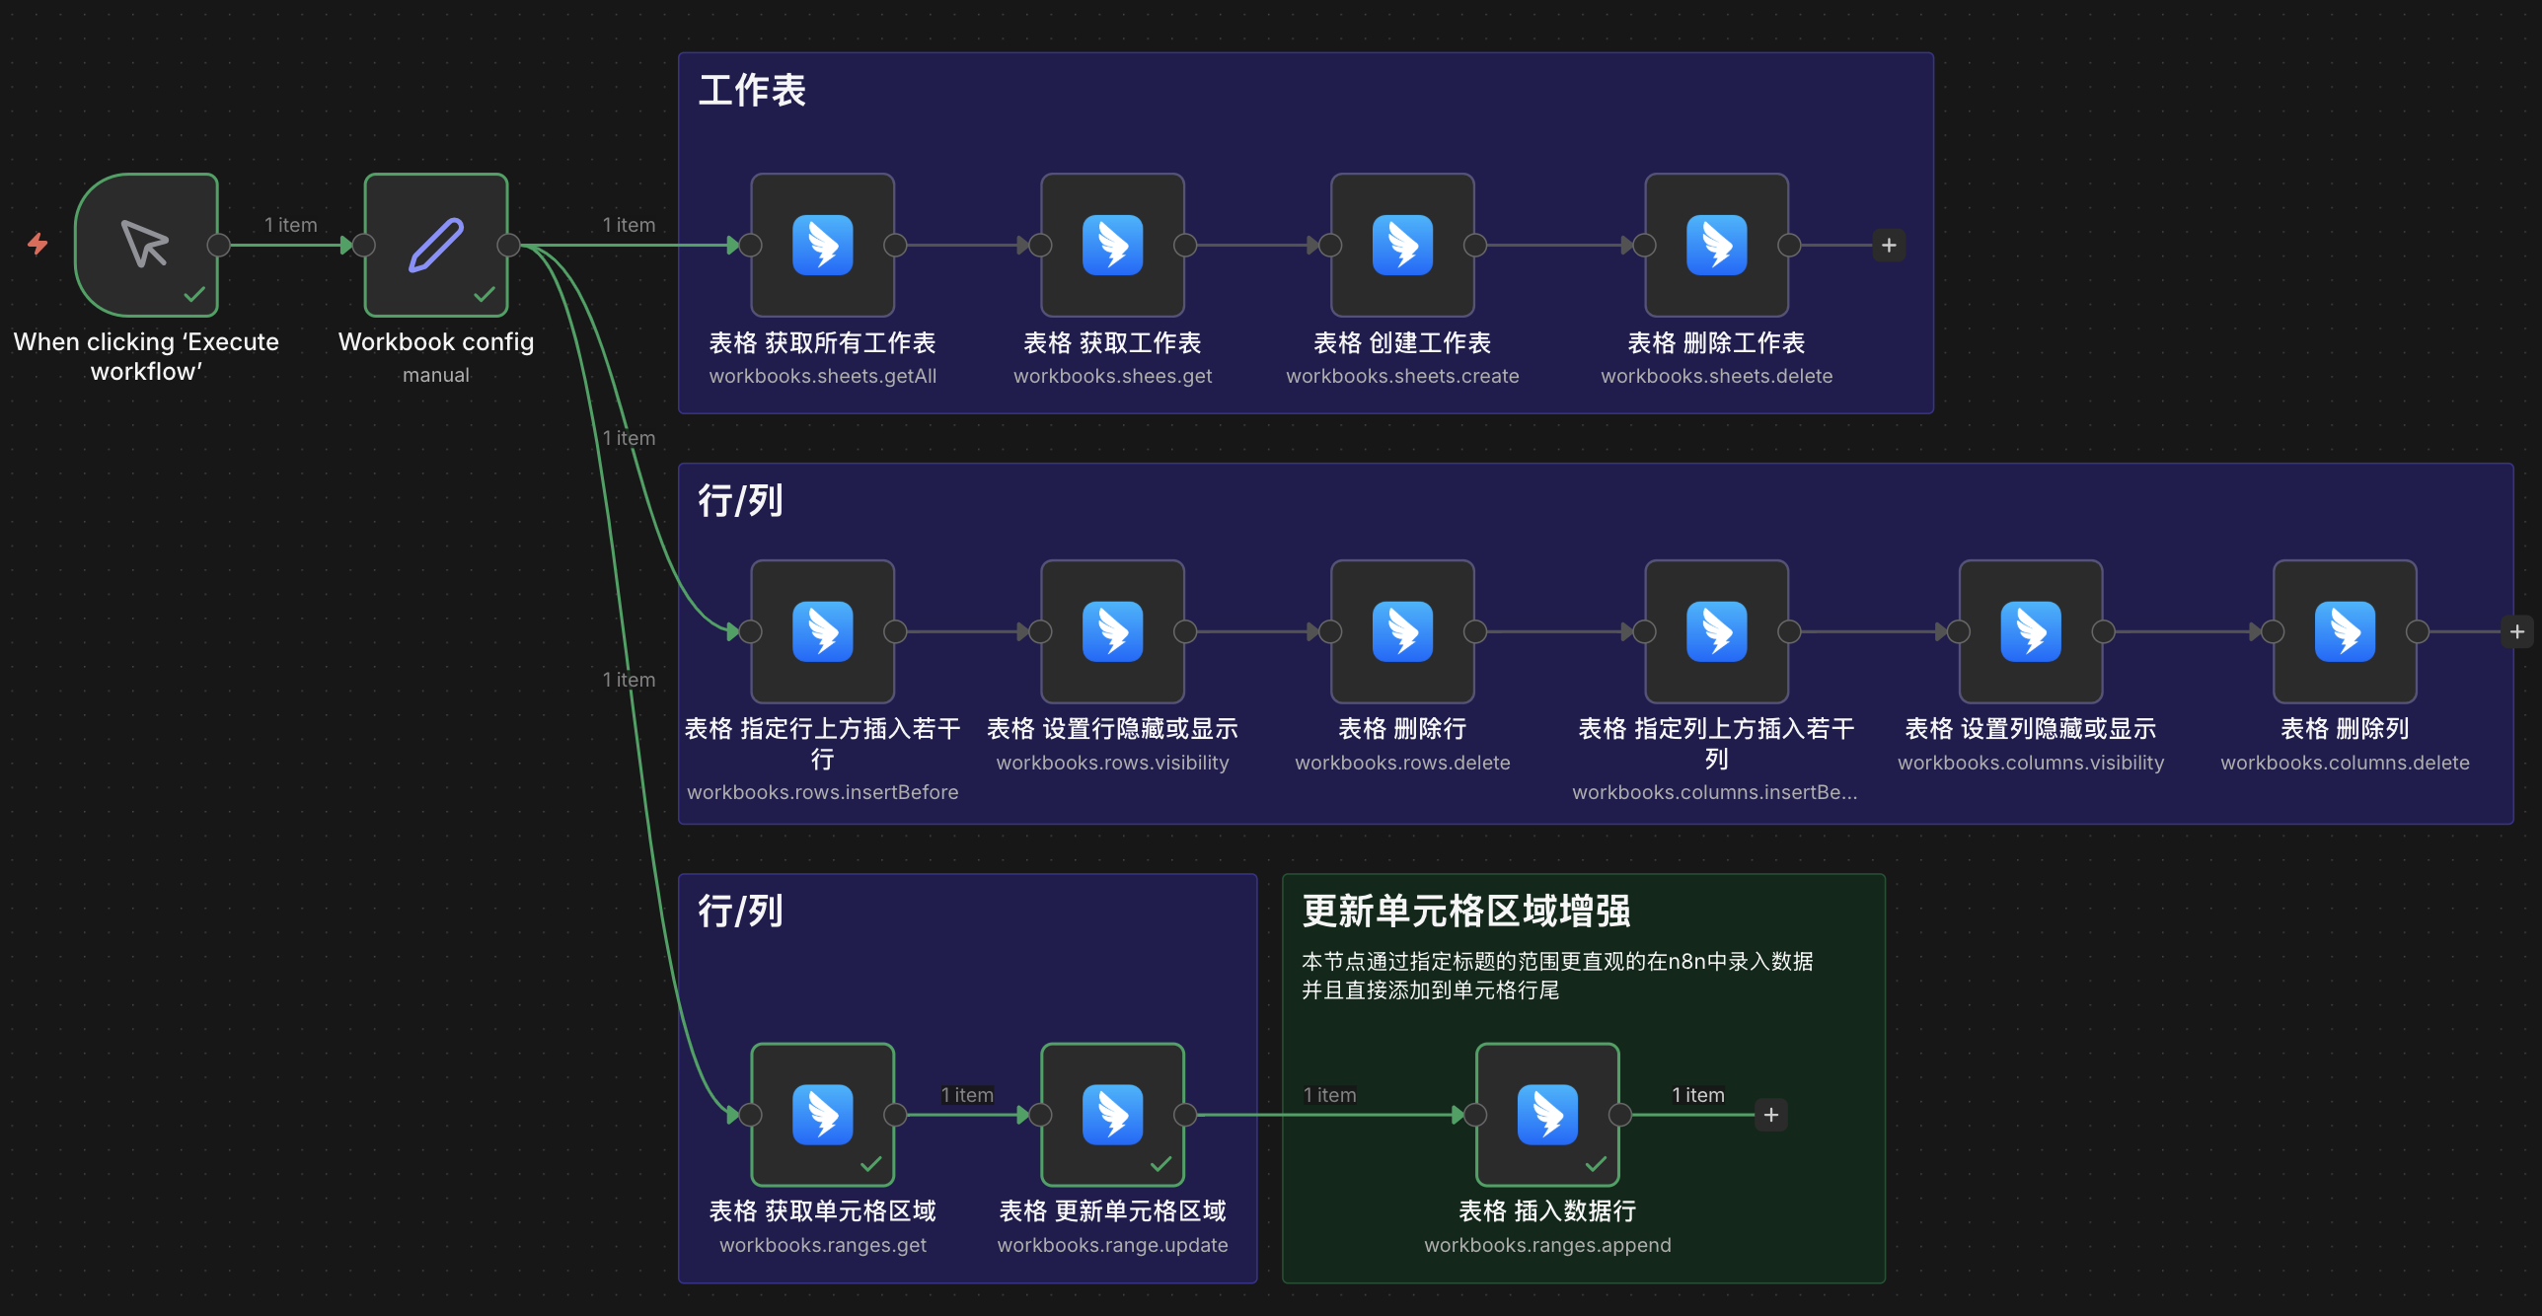Select the 表格 设置行隐藏或显示 node

click(1113, 631)
